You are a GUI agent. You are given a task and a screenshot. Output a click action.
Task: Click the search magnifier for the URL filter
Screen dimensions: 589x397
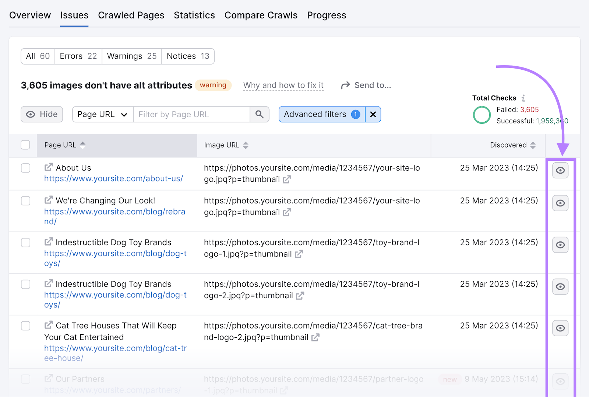(260, 114)
